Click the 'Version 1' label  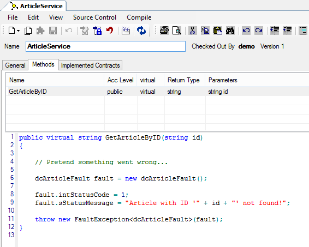coord(272,46)
